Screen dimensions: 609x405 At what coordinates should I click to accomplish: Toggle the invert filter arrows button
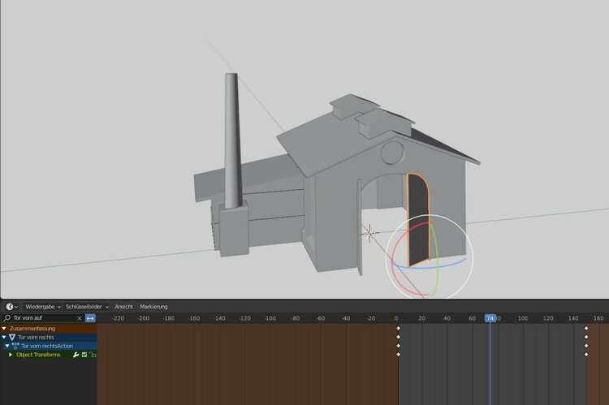(x=90, y=318)
